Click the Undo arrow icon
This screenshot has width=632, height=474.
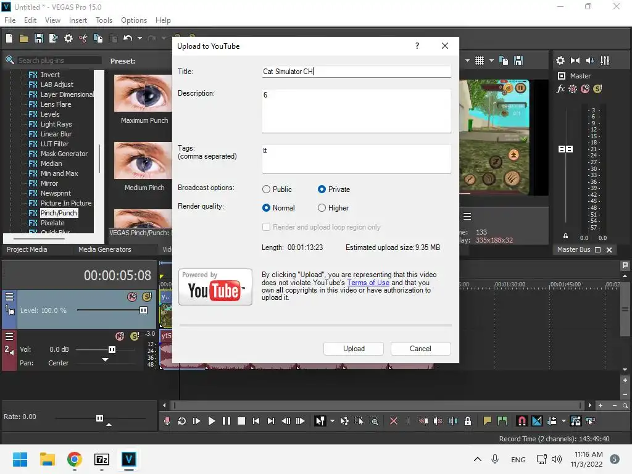point(128,38)
